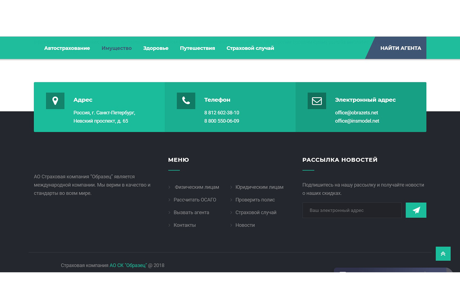The height and width of the screenshot is (307, 460).
Task: Click the АО СК "Образец" copyright link
Action: tap(128, 265)
